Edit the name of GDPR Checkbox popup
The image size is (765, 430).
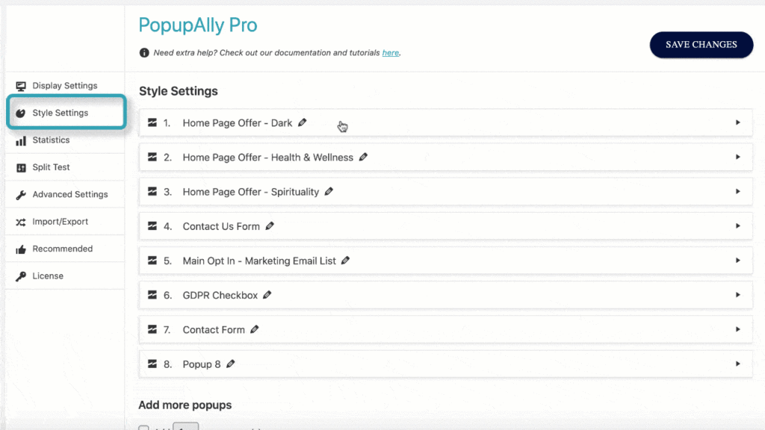[x=267, y=295]
